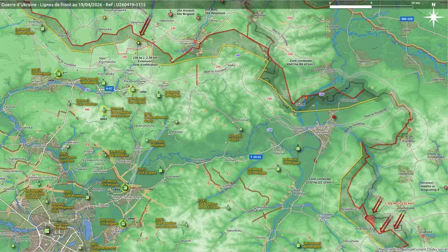Viewport: 448px width, 252px height.
Task: Click the 'Zone contestée 6543 ha' label
Action: click(301, 62)
